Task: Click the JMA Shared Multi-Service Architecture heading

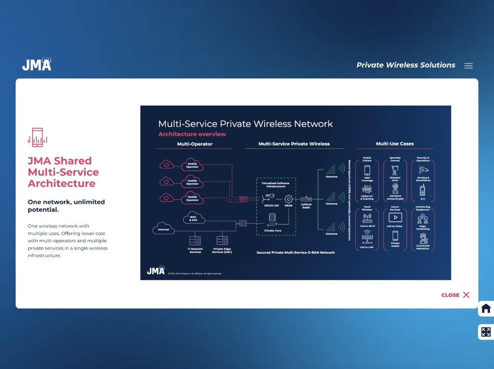Action: (63, 172)
